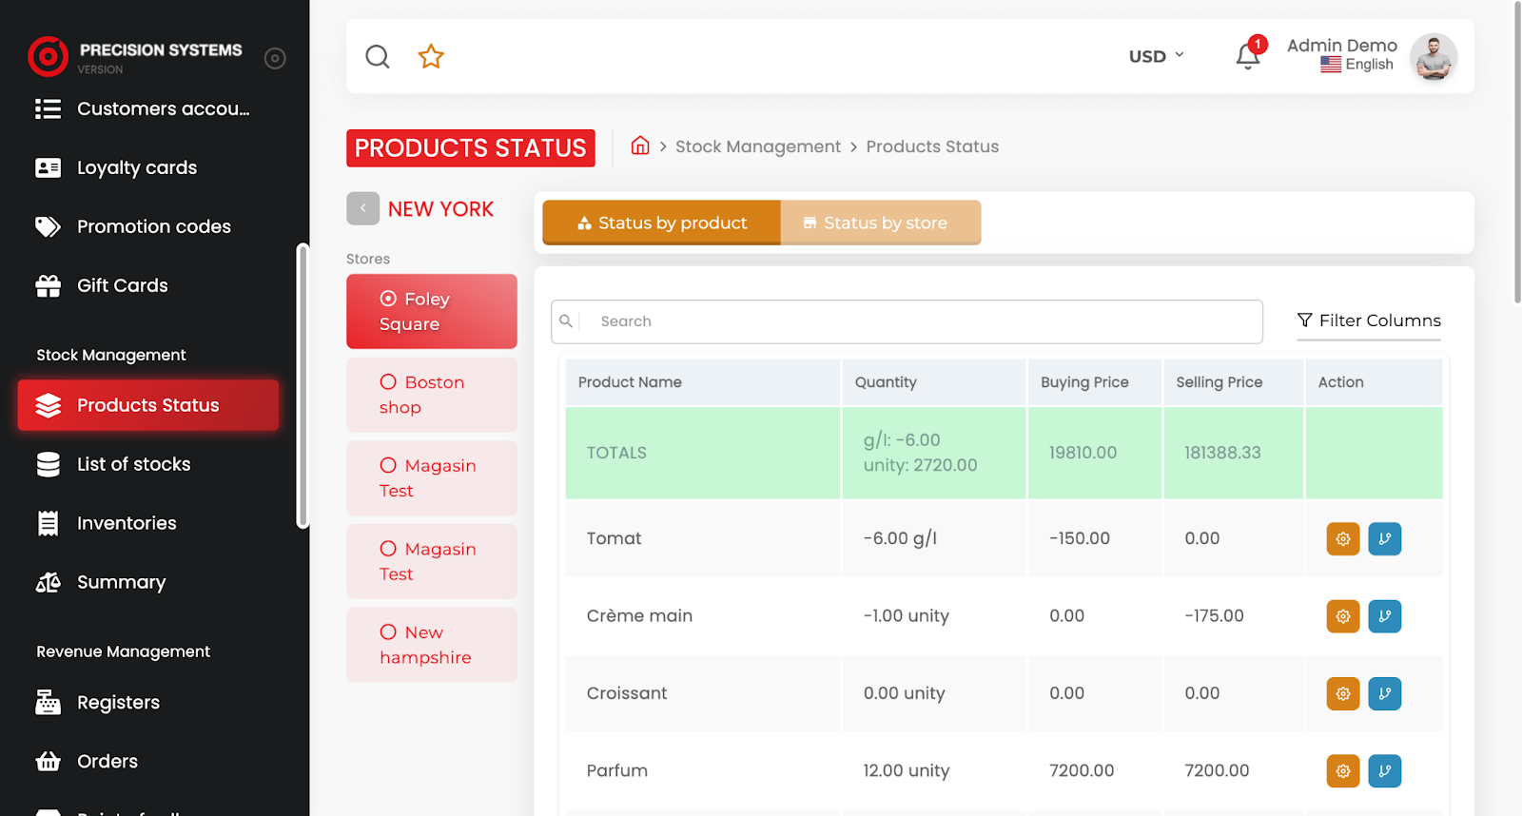1522x816 pixels.
Task: Click Crème main row blue branch icon
Action: (1385, 616)
